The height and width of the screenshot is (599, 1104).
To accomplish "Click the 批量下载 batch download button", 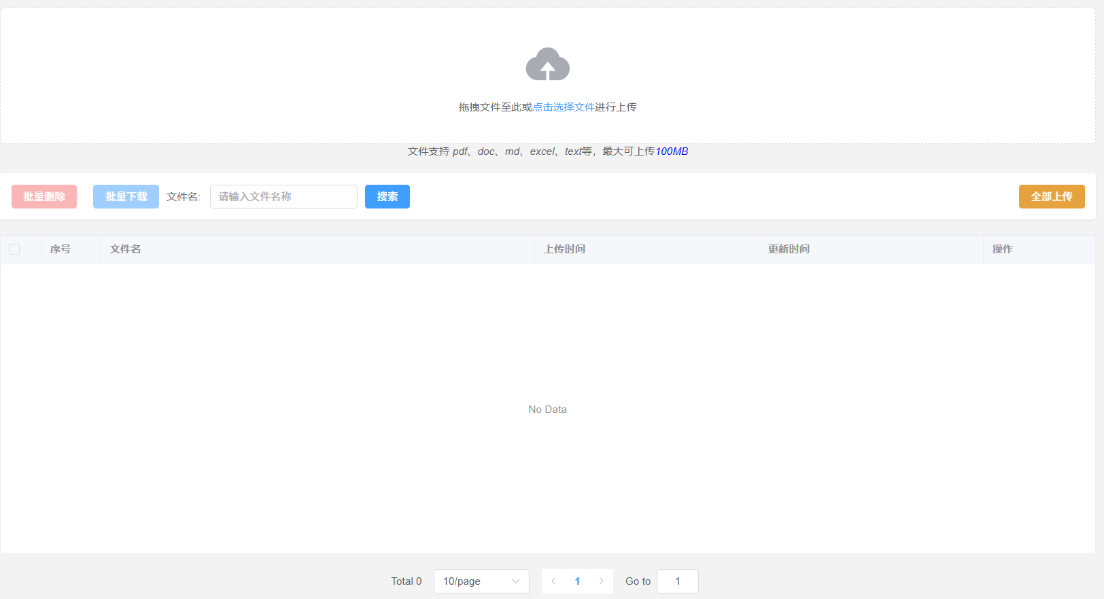I will pyautogui.click(x=126, y=197).
